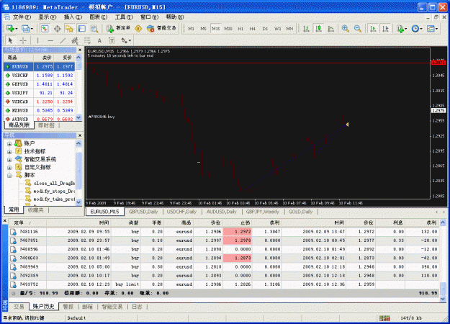
Task: Open the Data Window crosshair-circle icon
Action: (57, 28)
